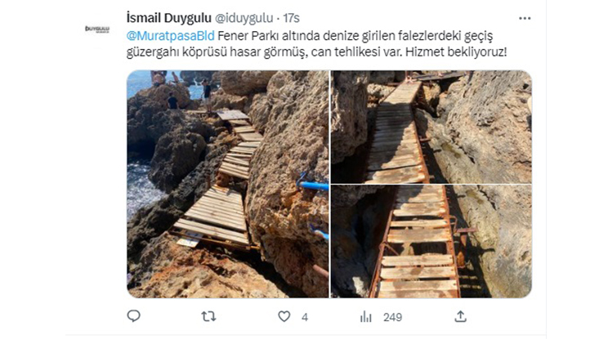Share the tweet with the upload arrow icon
Screen dimensions: 613x339
pos(460,316)
